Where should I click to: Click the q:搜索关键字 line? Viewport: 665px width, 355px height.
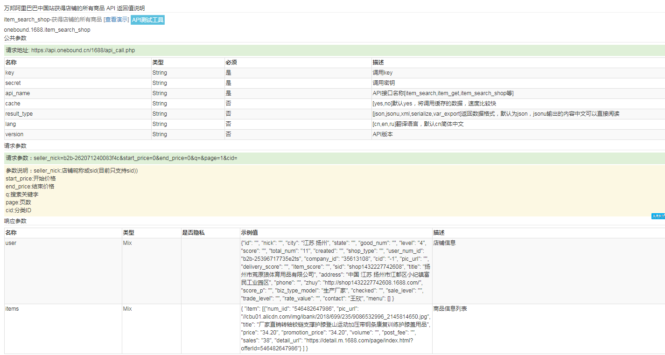[x=22, y=195]
